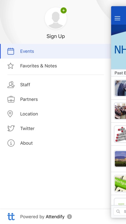Open the group photo event thumbnail

coord(120,111)
